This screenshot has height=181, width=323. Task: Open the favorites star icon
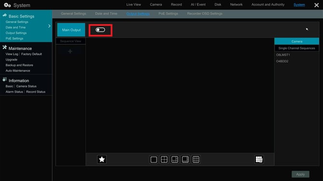102,159
